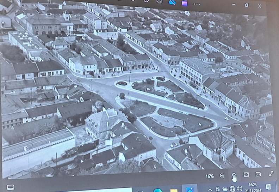Toggle the filmstrip at bottom left

coord(11,187)
